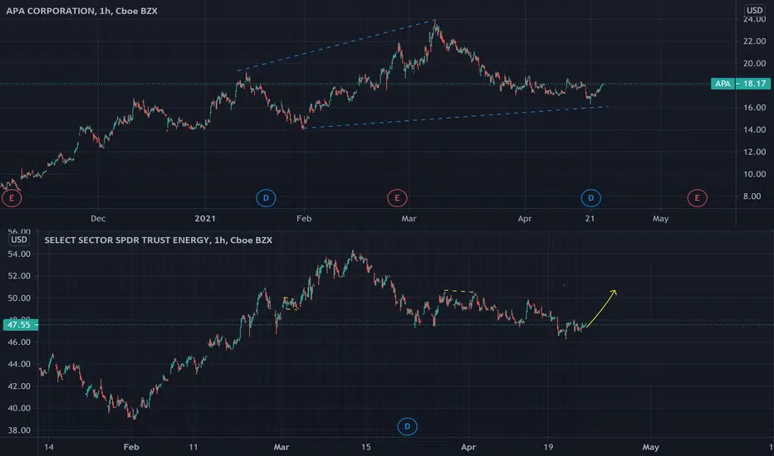Click the earnings marker right of May on APA chart
This screenshot has height=456, width=774.
click(x=697, y=198)
